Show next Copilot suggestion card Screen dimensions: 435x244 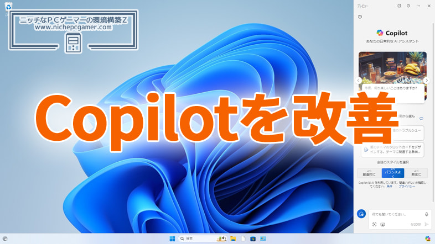point(426,80)
